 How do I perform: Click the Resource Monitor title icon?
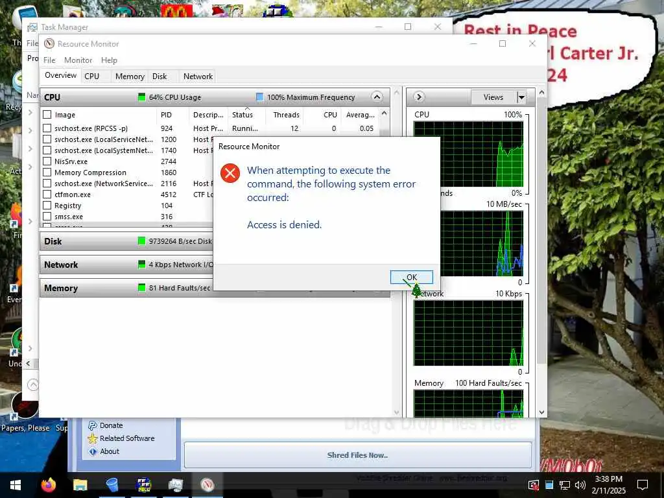(x=49, y=43)
